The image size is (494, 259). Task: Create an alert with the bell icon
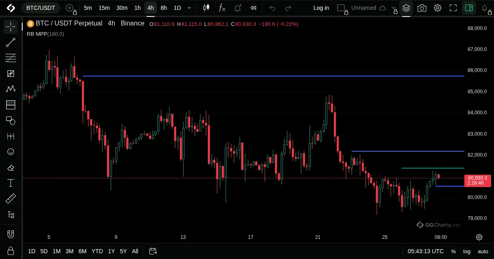pyautogui.click(x=238, y=8)
